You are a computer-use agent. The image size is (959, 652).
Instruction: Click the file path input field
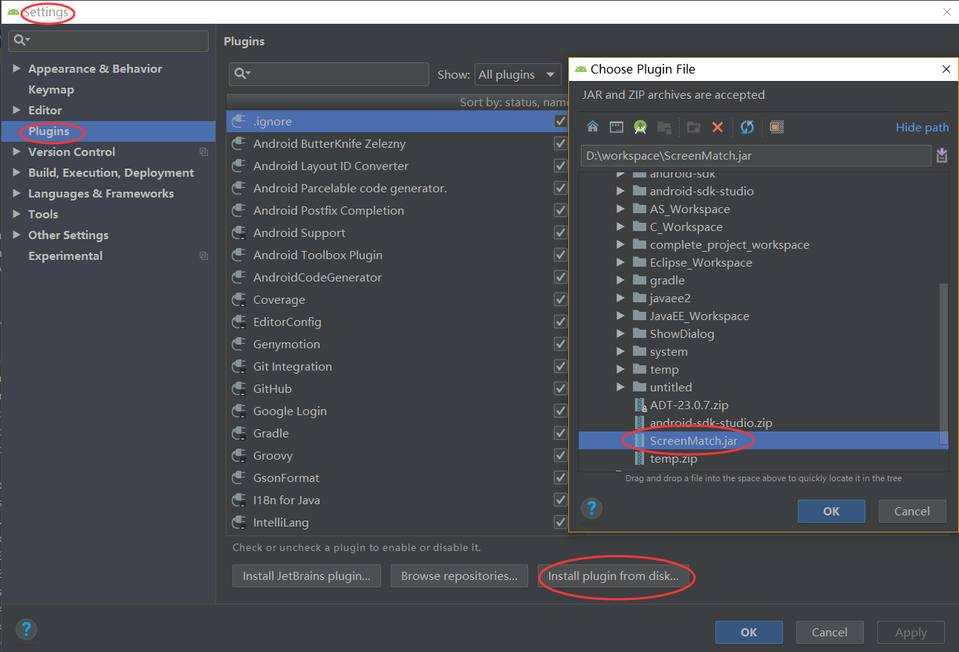(755, 156)
